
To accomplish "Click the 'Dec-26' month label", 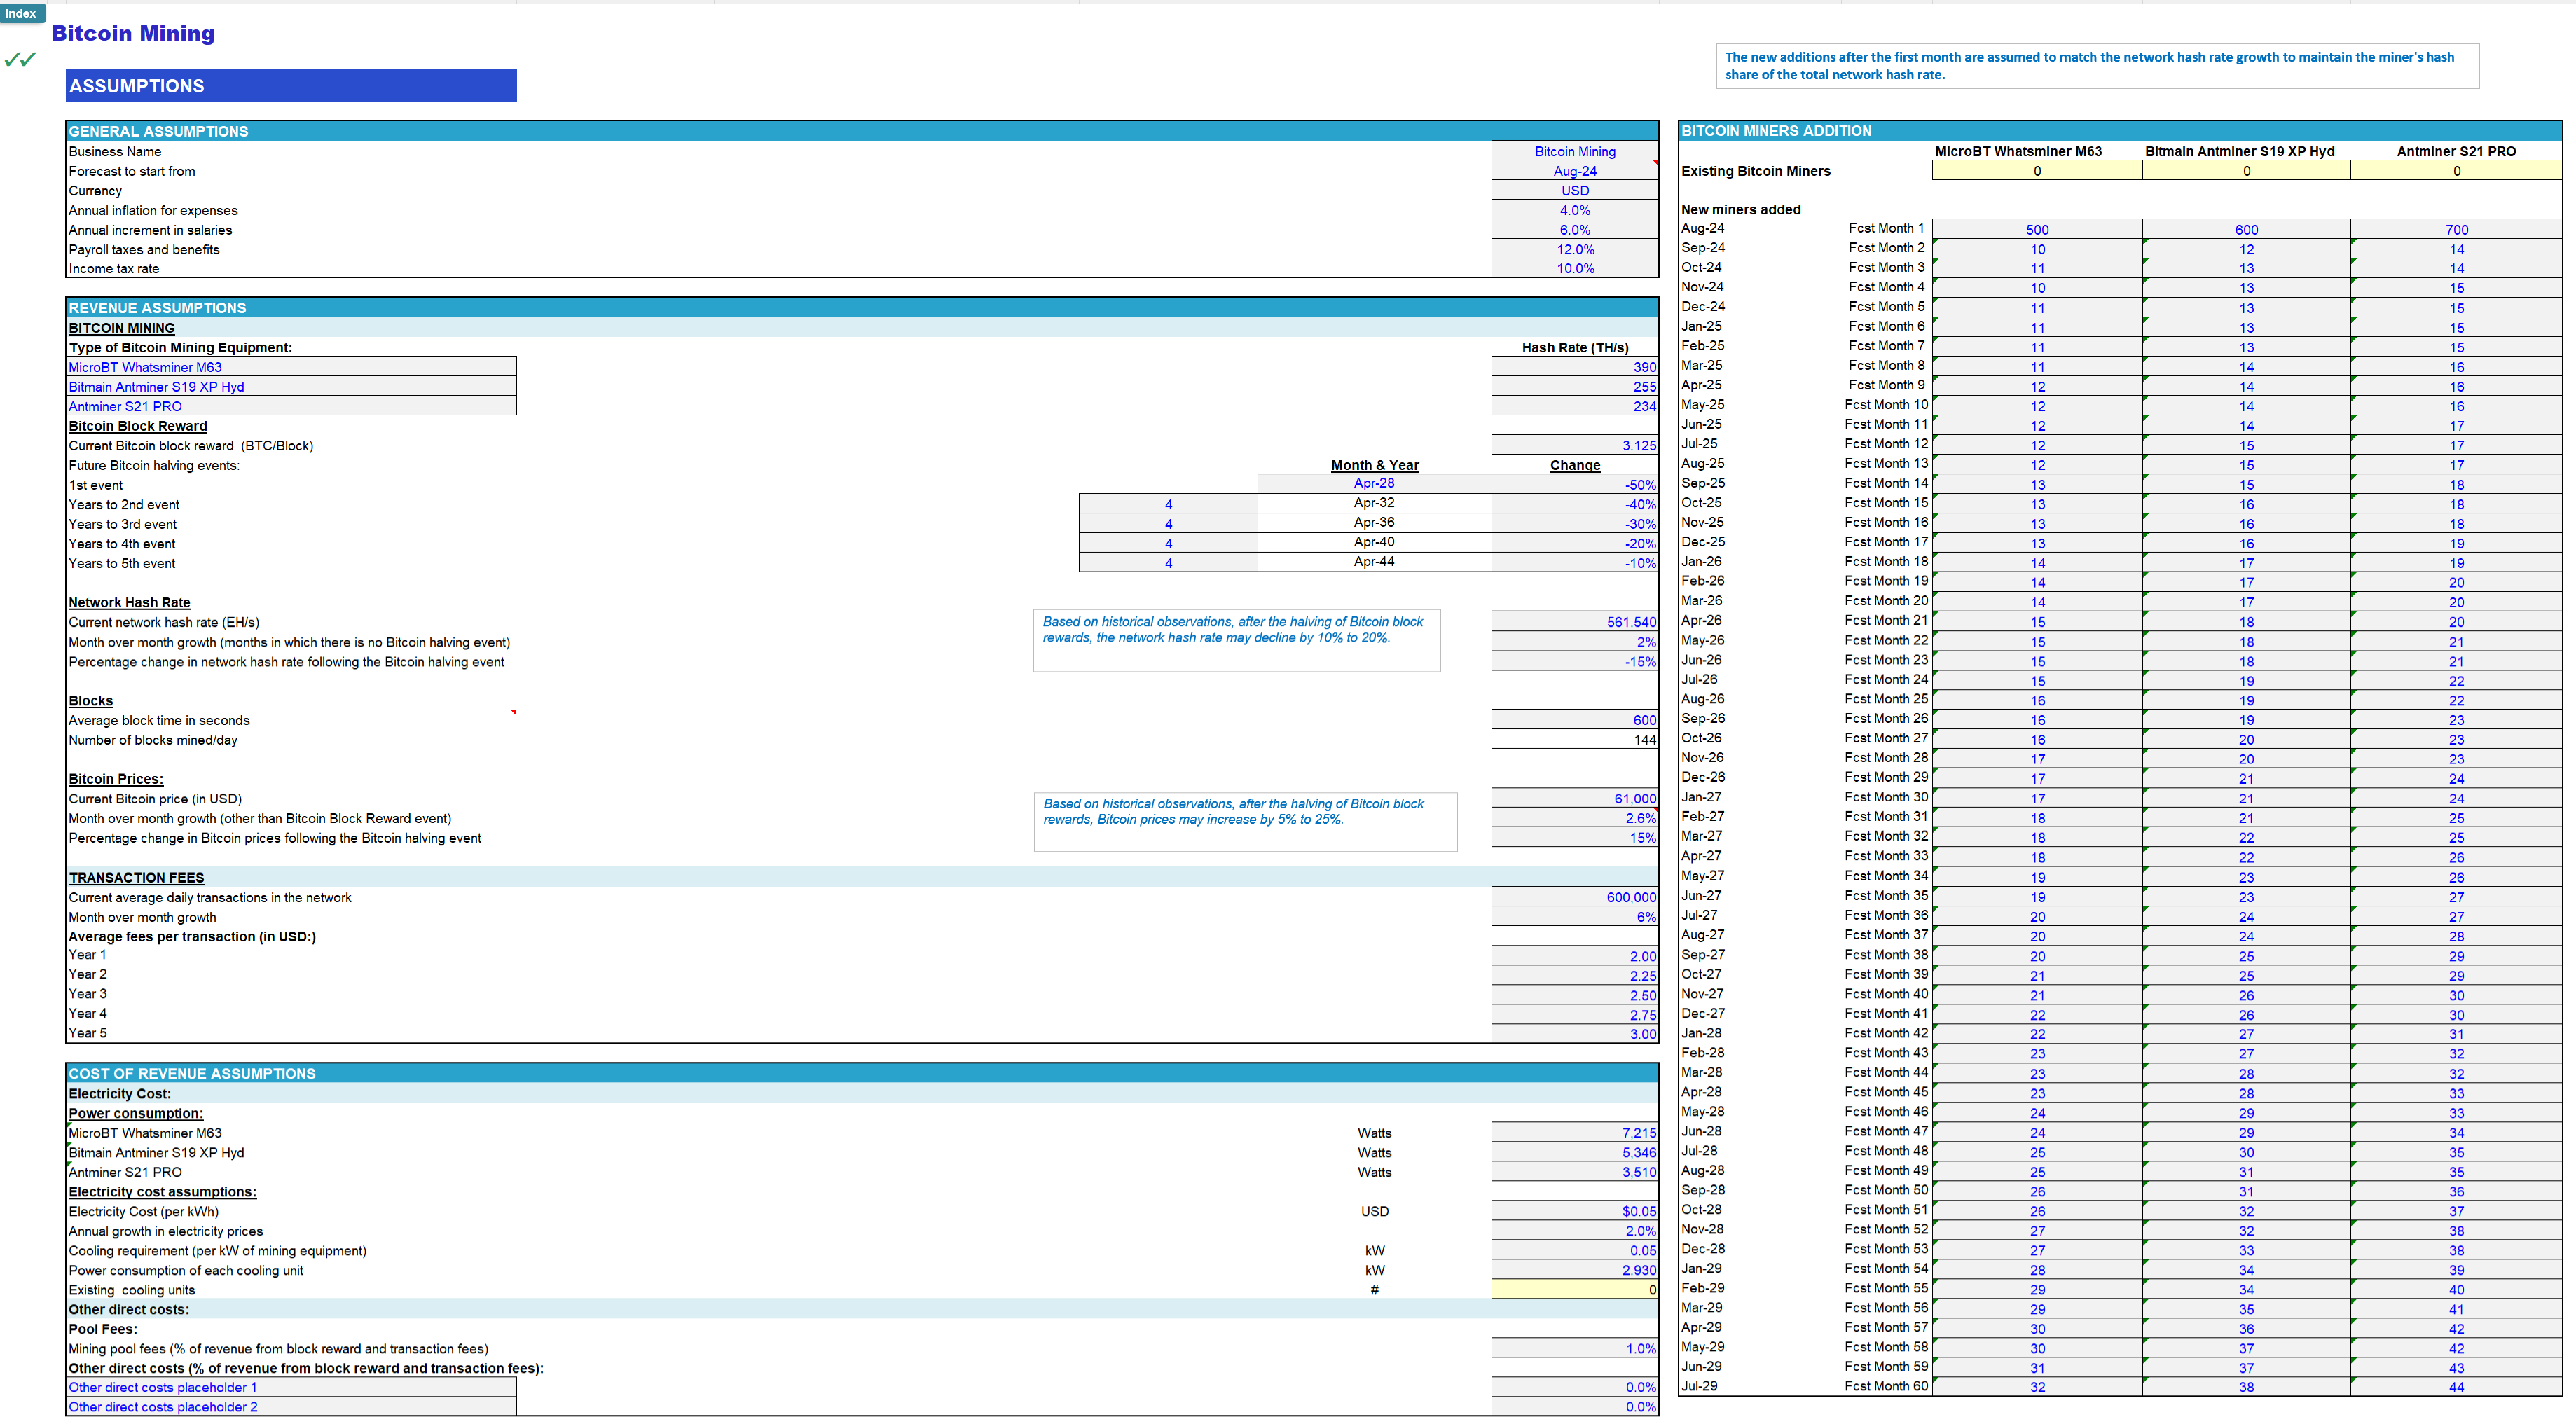I will pos(1702,777).
